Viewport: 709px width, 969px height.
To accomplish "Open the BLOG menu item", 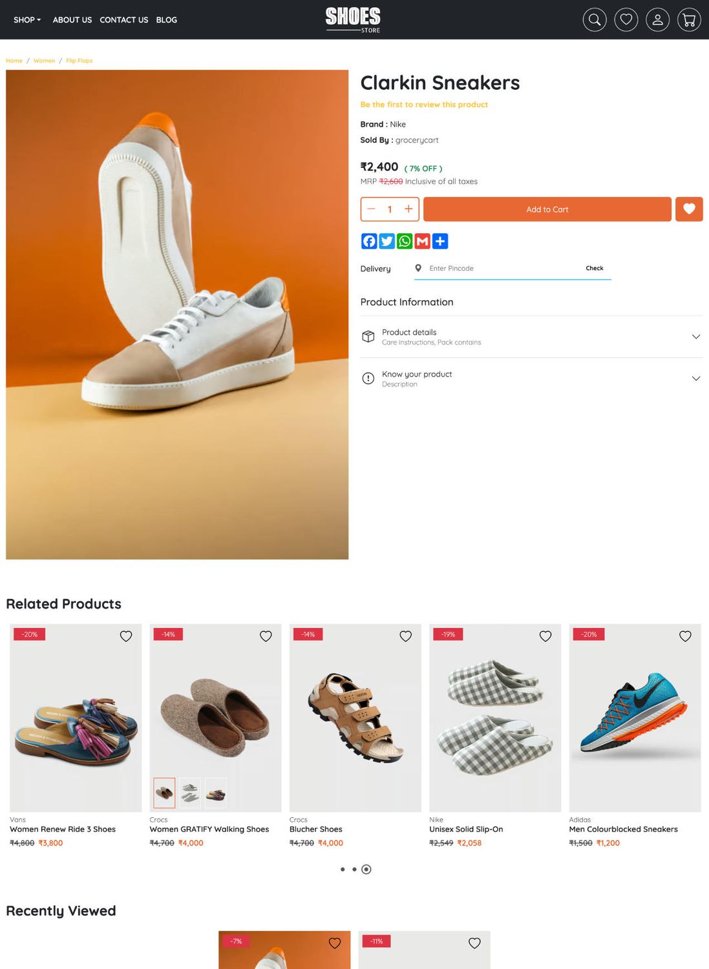I will 166,20.
